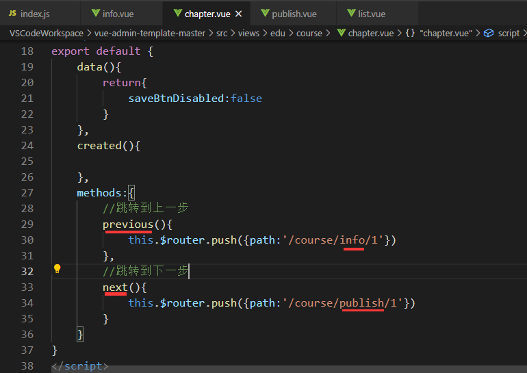Click 'this' keyword on line 34
The height and width of the screenshot is (373, 527).
click(141, 303)
